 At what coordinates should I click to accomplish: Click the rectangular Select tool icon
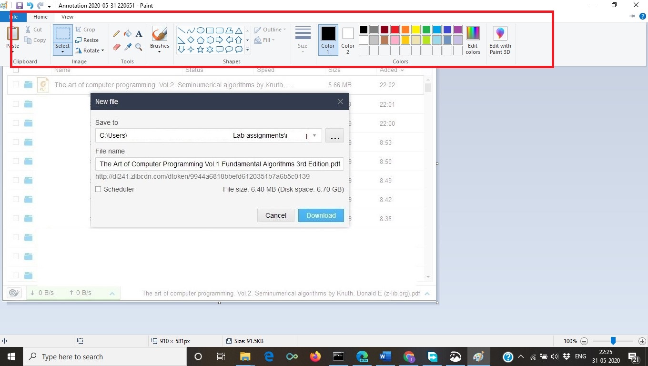tap(62, 33)
